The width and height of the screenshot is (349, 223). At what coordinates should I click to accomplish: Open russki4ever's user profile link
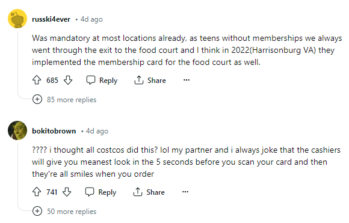point(51,19)
